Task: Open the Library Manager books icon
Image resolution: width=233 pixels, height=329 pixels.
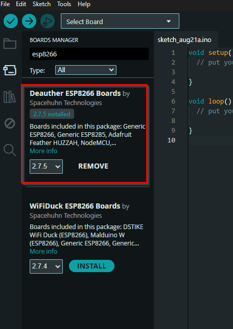Action: point(10,97)
